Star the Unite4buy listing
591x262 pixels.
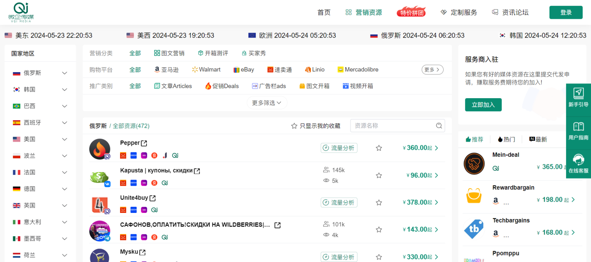[379, 202]
